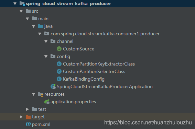Click the KafkaBindingConfig class icon

tap(59, 79)
